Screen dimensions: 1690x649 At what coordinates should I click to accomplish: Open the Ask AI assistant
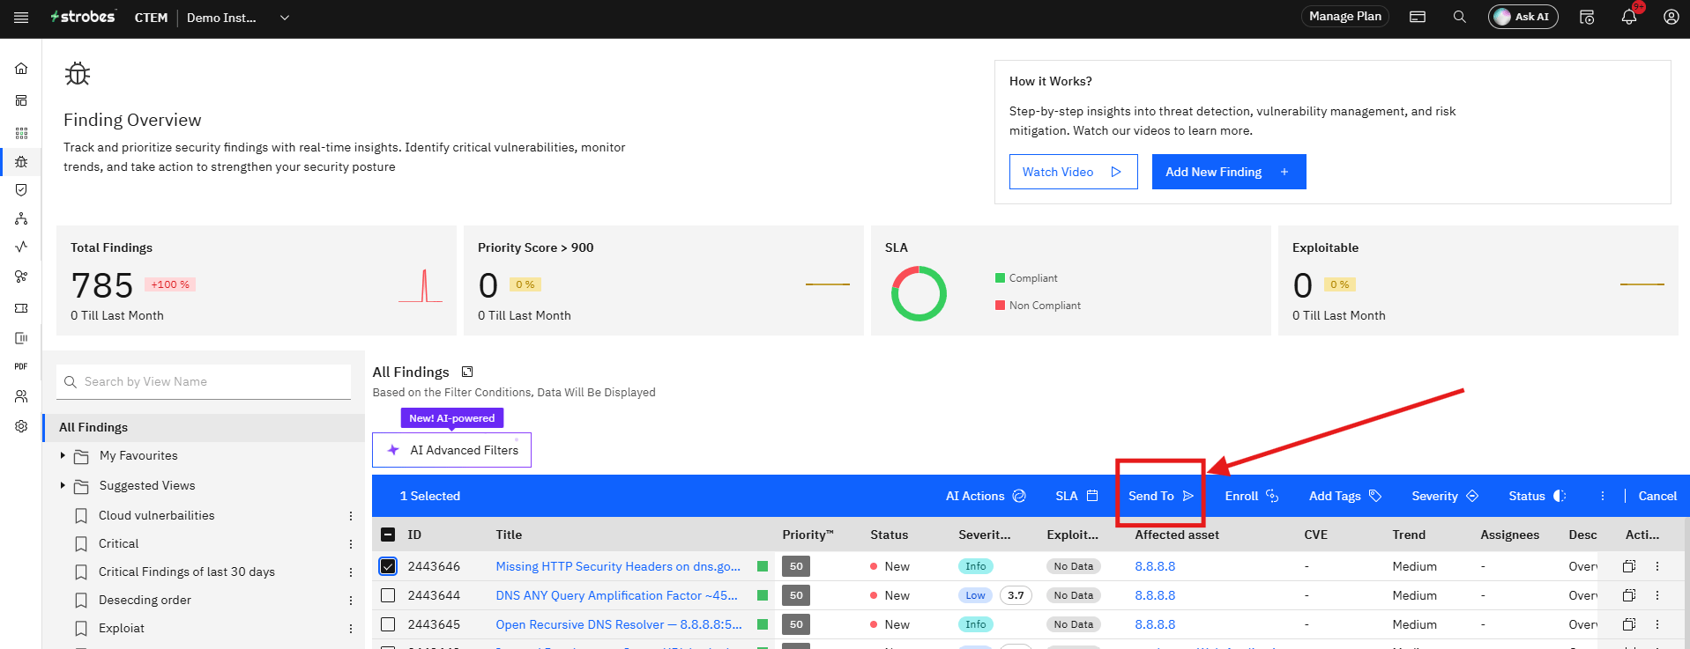pyautogui.click(x=1522, y=17)
